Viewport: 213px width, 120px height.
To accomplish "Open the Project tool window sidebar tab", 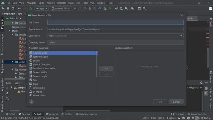I will click(x=2, y=23).
